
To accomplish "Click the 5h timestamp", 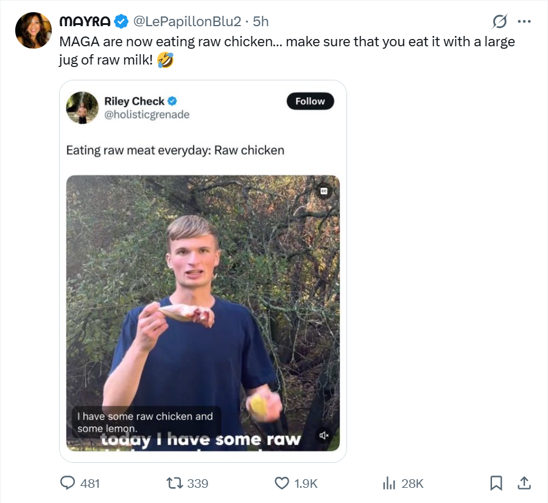I will point(261,21).
